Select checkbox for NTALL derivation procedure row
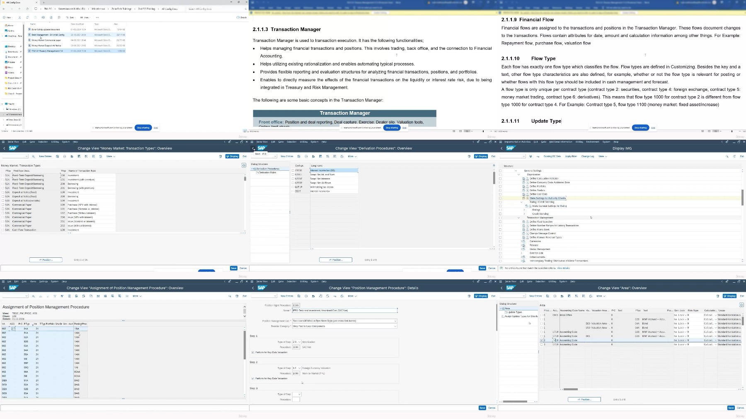 click(x=293, y=174)
